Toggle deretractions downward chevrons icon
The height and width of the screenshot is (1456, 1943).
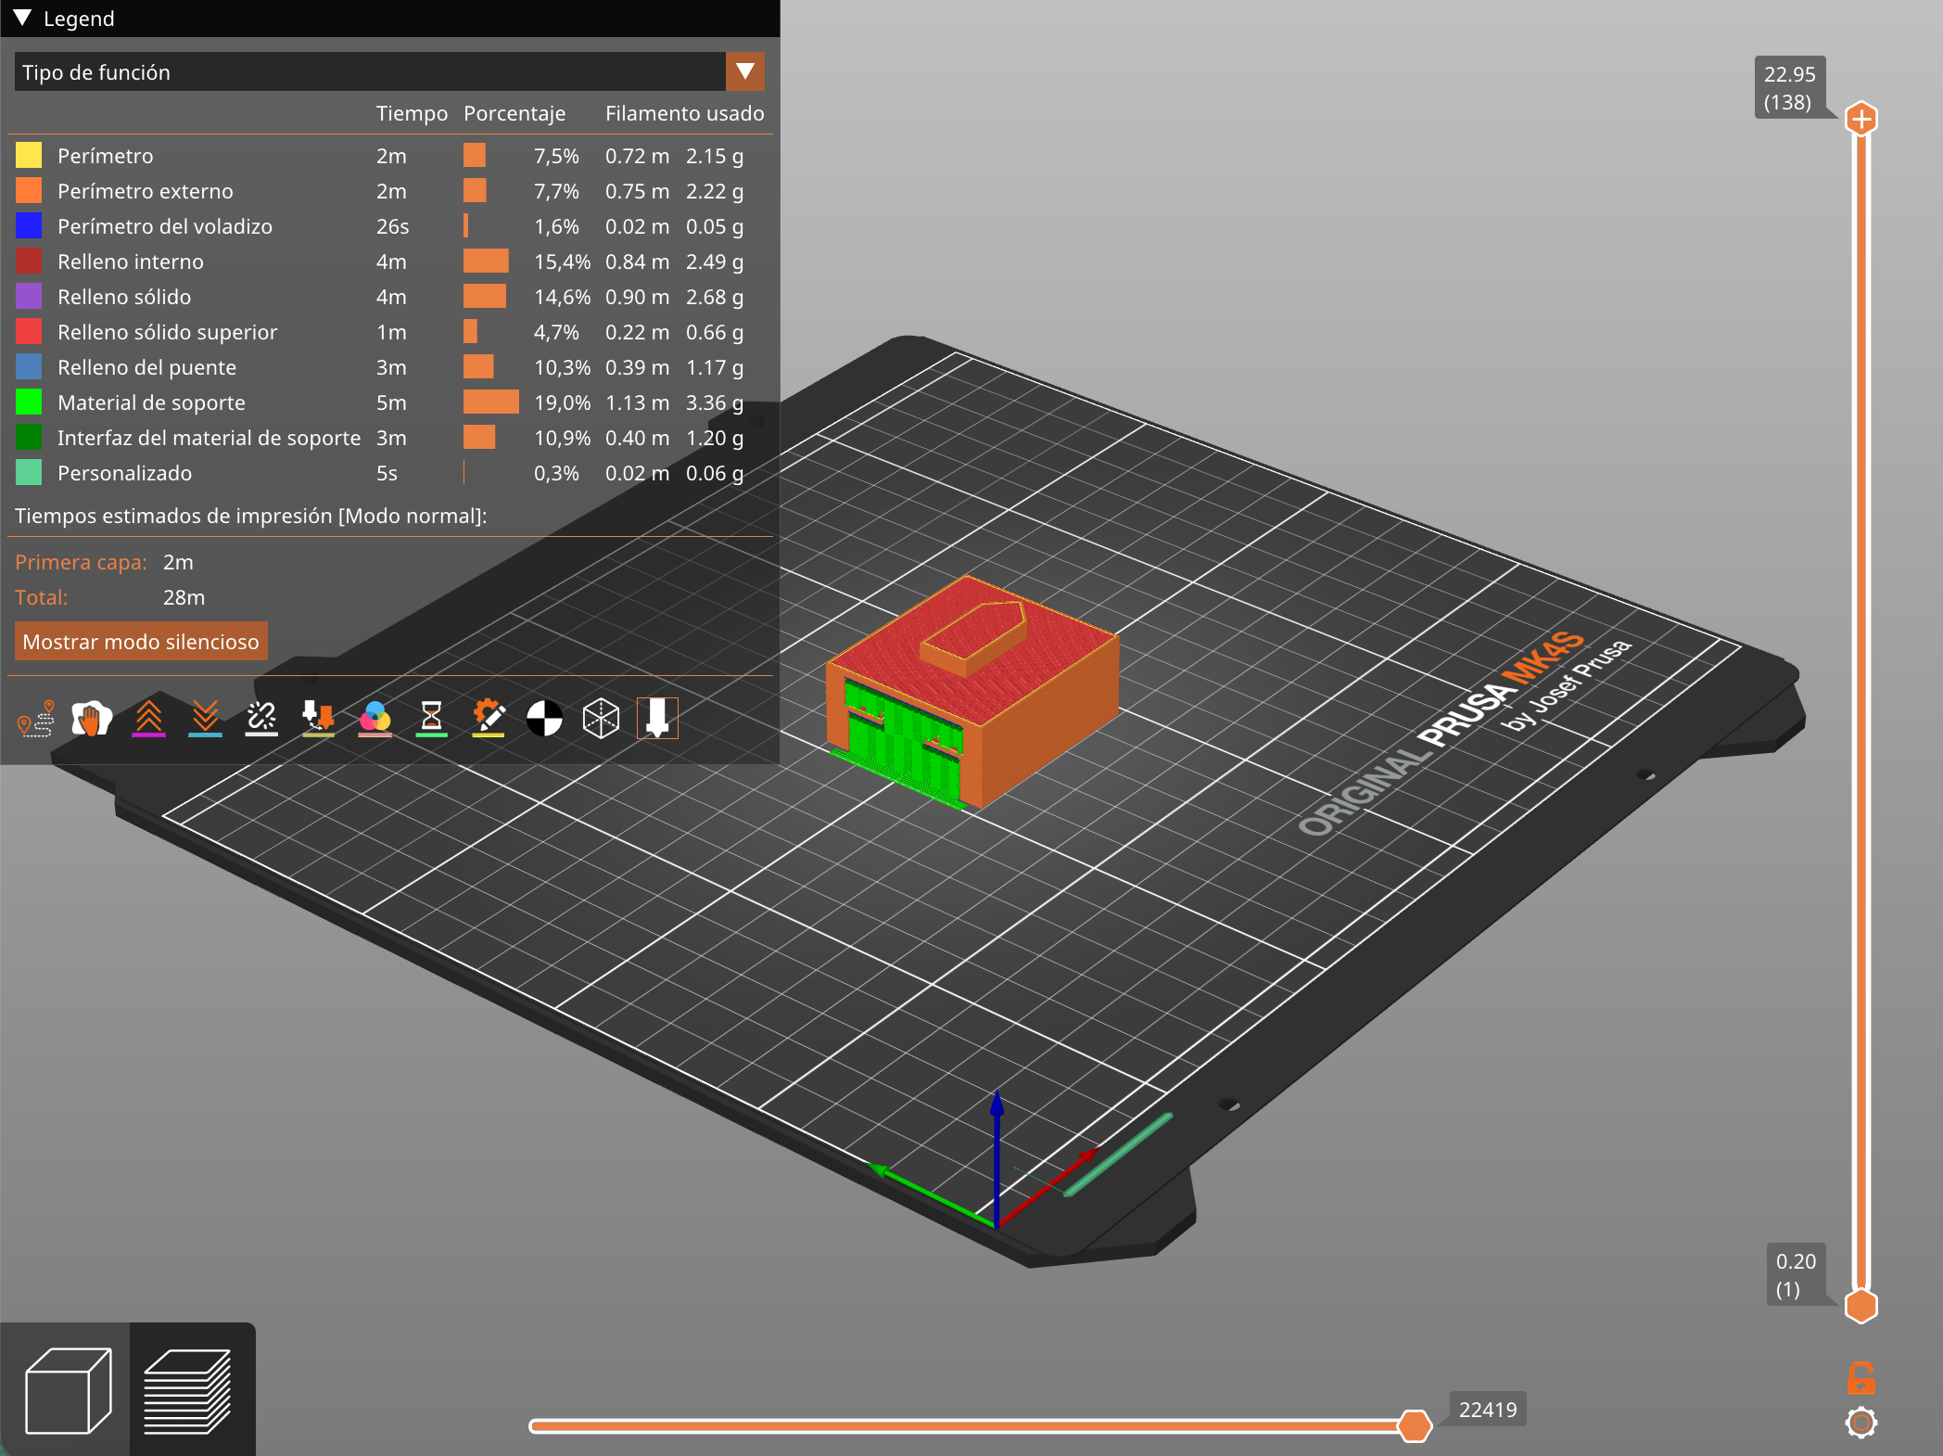205,719
